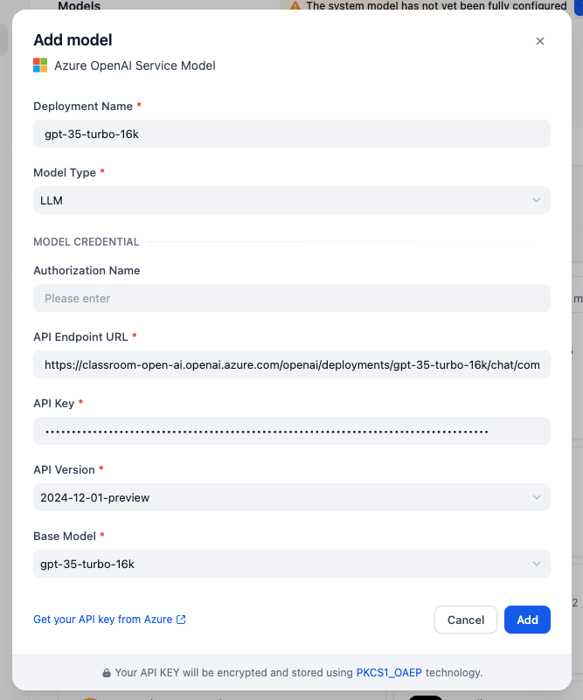
Task: Click the Azure OpenAI Service Model subtitle
Action: (135, 66)
